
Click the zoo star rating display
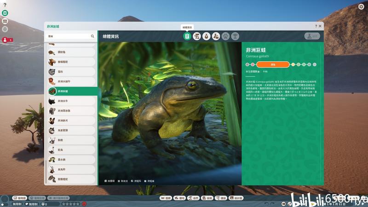coord(71,204)
